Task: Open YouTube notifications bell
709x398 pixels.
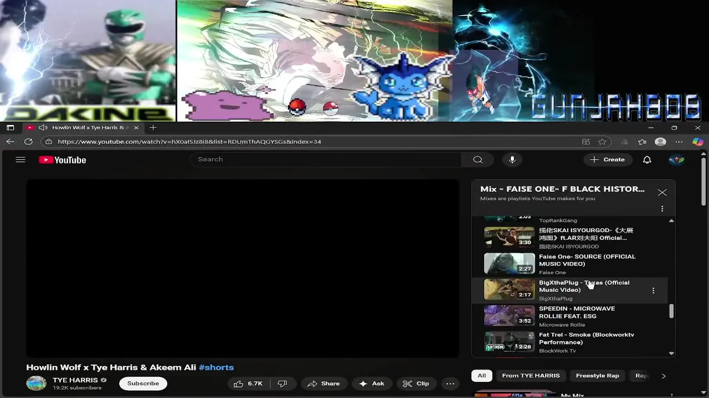Action: point(647,160)
